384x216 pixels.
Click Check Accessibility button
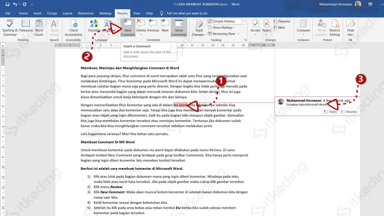click(73, 28)
